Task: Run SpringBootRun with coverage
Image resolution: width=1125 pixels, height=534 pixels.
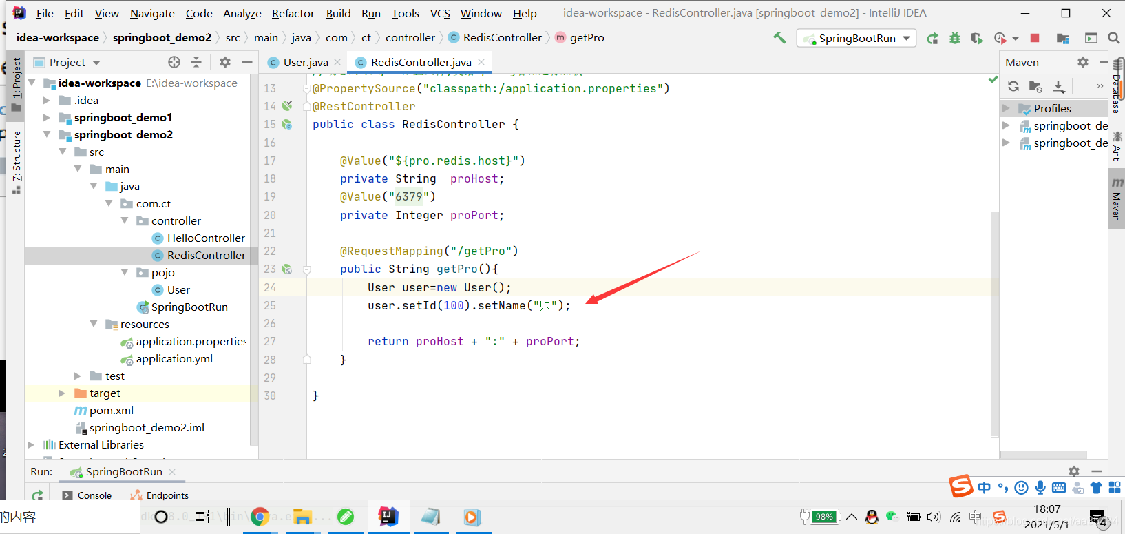Action: click(x=976, y=38)
